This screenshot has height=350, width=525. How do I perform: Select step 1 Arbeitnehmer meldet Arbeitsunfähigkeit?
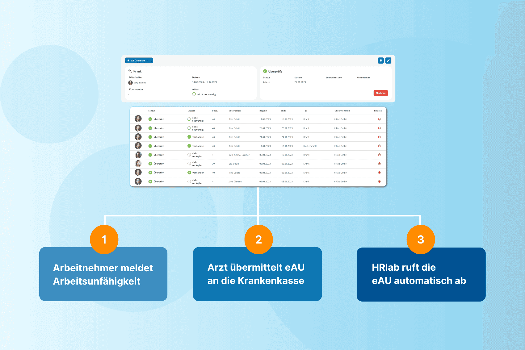(x=103, y=274)
